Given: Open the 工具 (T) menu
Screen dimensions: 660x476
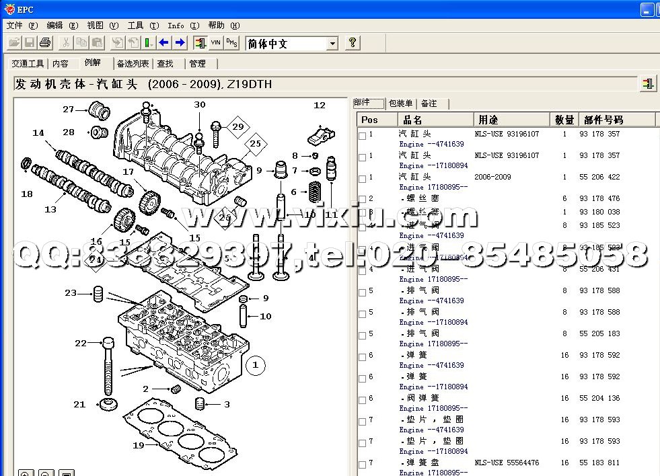Looking at the screenshot, I should click(x=143, y=26).
